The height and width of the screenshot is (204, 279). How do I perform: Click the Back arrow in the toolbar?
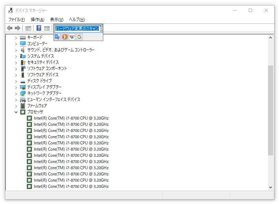[x=10, y=28]
